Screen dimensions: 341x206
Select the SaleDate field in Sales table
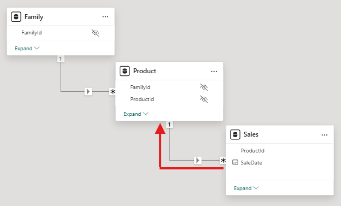[251, 162]
